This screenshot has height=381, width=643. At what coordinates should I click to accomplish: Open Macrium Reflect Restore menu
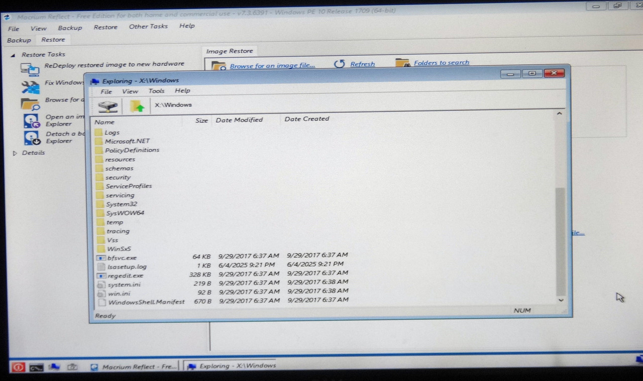click(x=105, y=27)
